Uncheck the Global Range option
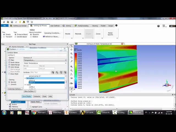The height and width of the screenshot is (132, 176). click(9, 65)
